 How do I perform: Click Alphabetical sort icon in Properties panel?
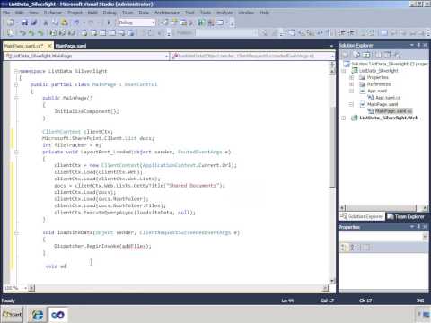point(354,248)
